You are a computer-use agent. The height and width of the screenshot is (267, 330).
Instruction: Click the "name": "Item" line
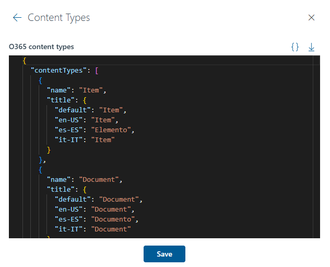(x=76, y=90)
